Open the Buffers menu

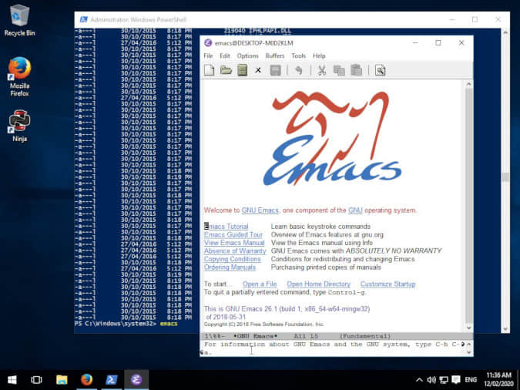tap(275, 55)
